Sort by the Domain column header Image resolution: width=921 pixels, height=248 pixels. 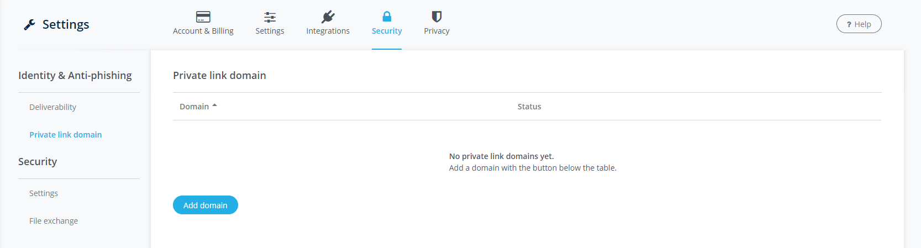pyautogui.click(x=198, y=107)
